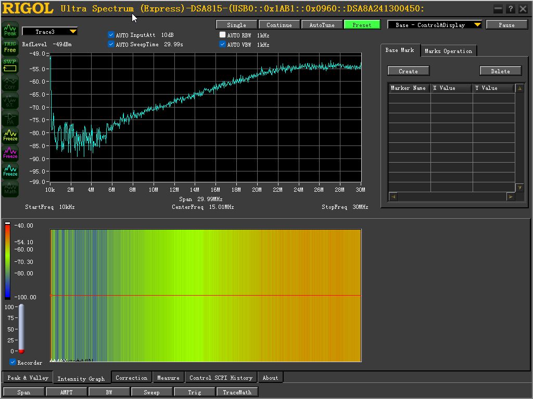Click the Corr correction icon
The height and width of the screenshot is (399, 533).
click(x=10, y=83)
